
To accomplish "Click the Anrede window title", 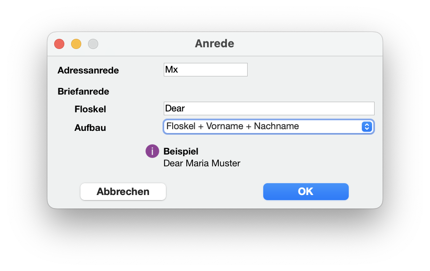I will pyautogui.click(x=215, y=43).
